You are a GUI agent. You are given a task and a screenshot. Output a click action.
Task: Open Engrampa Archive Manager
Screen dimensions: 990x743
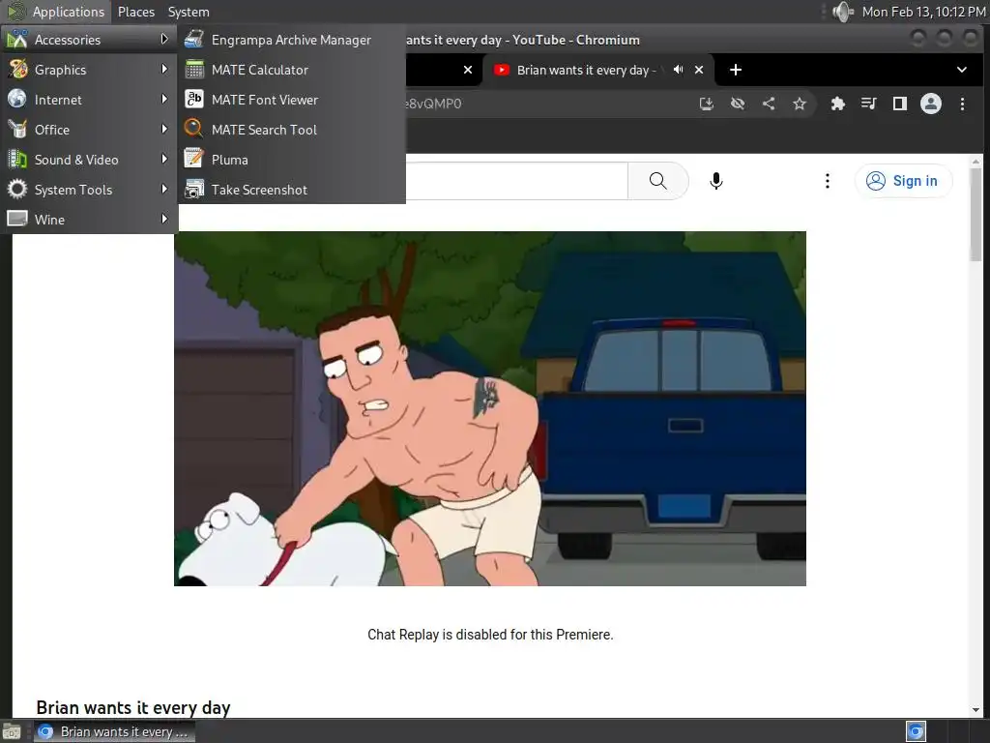point(291,40)
